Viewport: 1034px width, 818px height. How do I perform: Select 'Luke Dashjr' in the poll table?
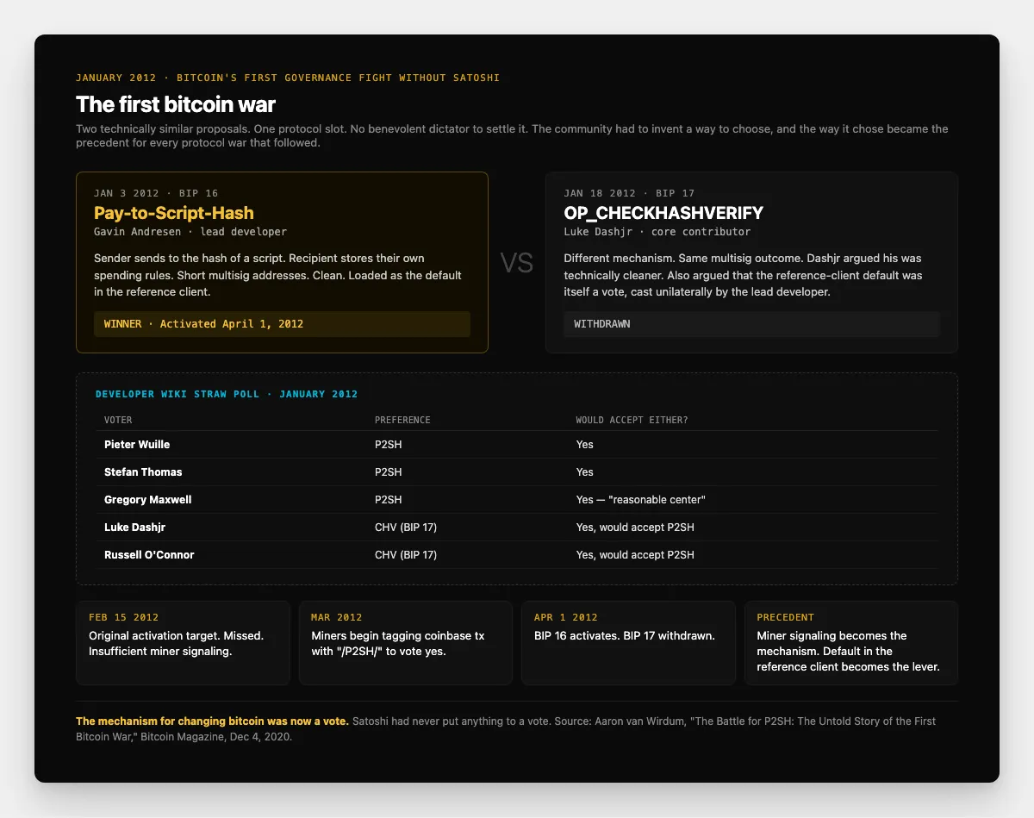click(134, 528)
